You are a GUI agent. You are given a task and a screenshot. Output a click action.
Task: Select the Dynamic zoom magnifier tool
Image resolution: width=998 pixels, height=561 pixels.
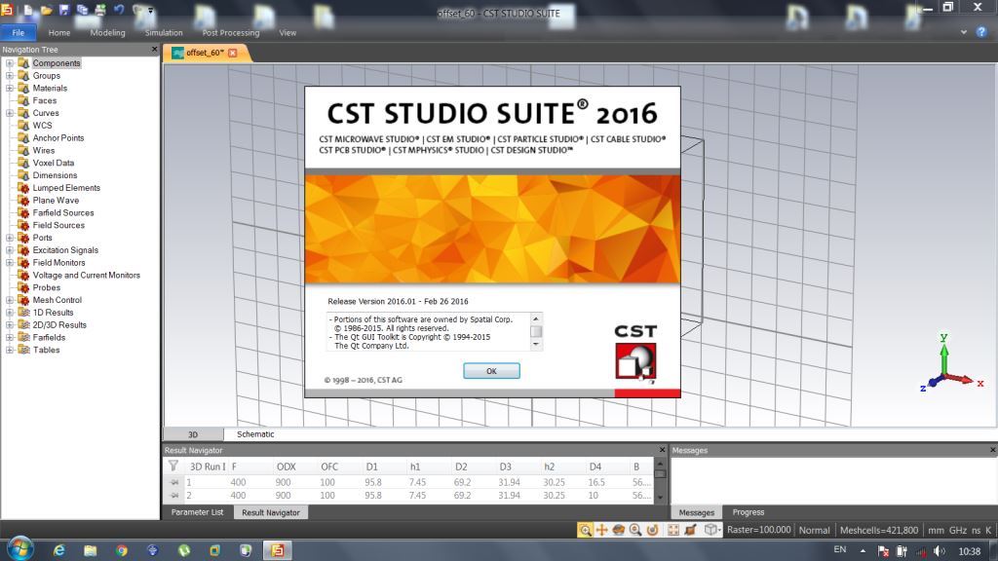click(635, 530)
